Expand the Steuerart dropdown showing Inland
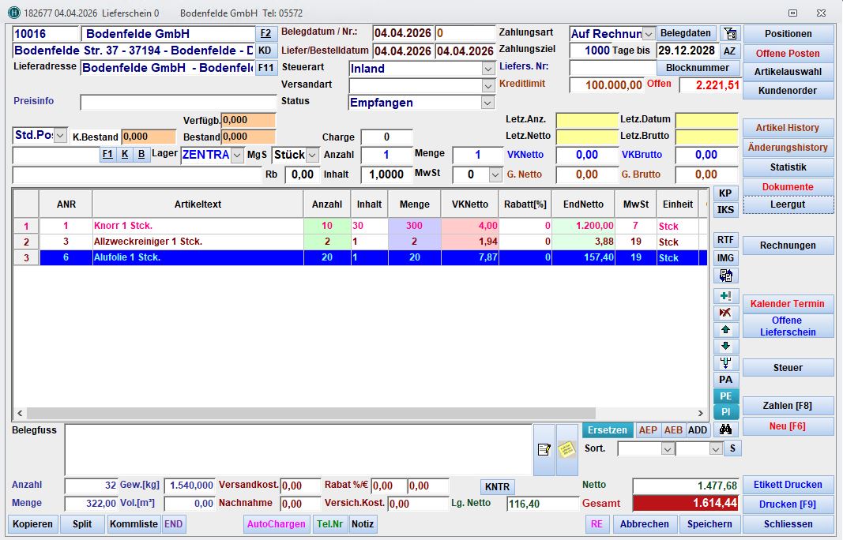 tap(488, 69)
